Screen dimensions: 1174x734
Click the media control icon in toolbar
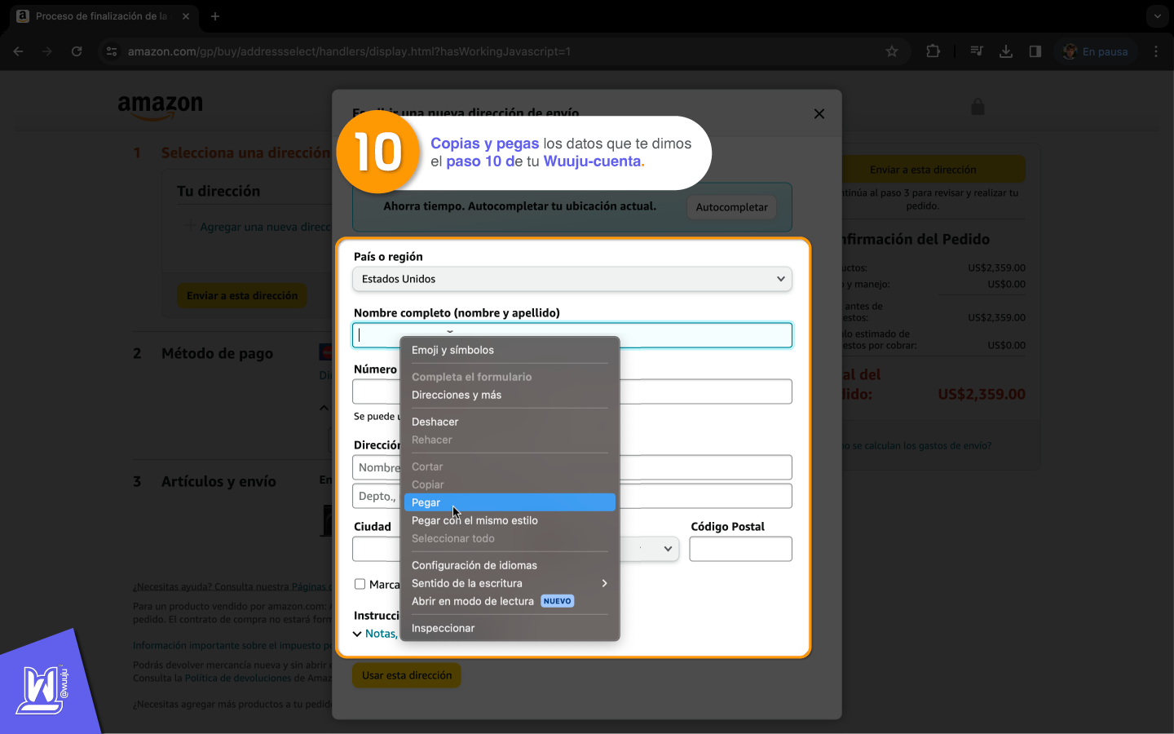click(x=977, y=51)
